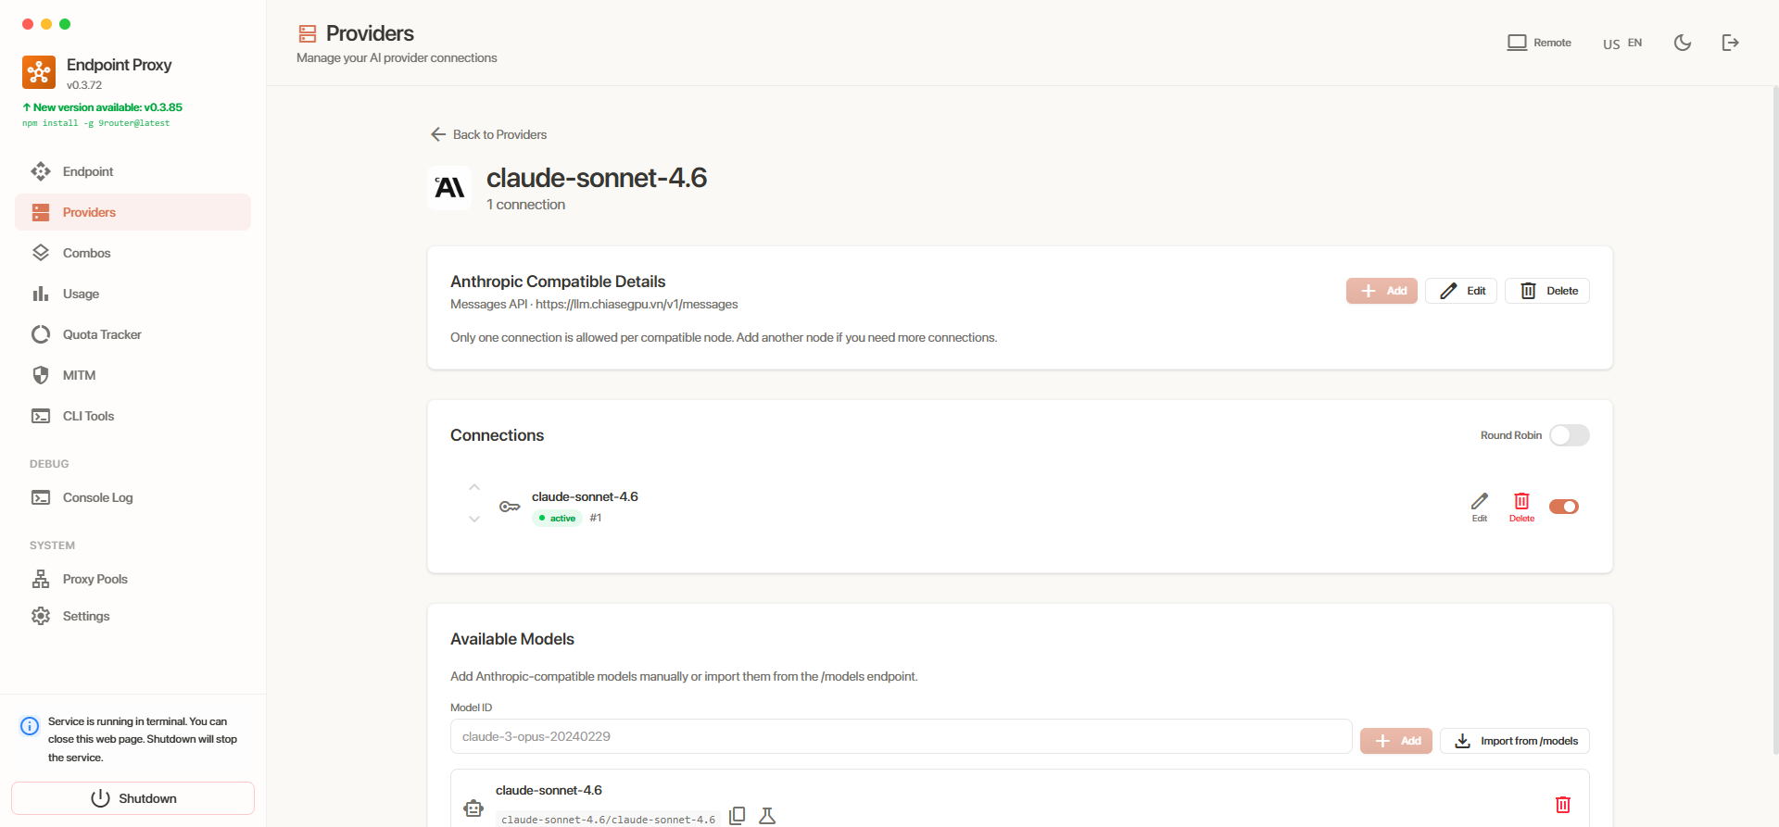Test the claude-sonnet-4.6 model with flask icon
Viewport: 1779px width, 827px height.
[767, 816]
